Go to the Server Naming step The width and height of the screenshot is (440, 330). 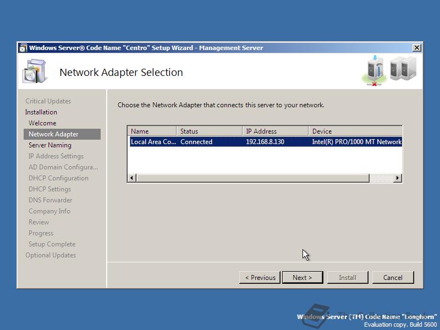tap(50, 145)
